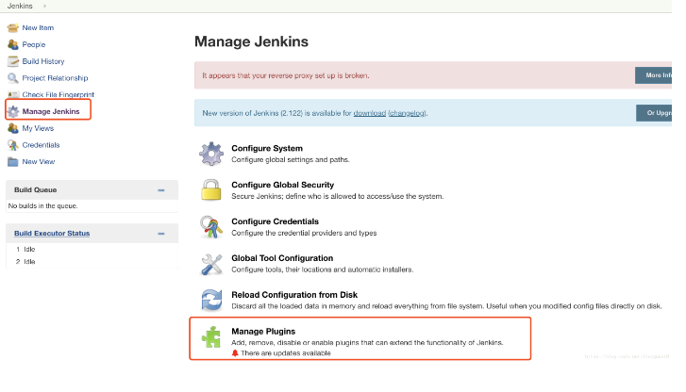686x392 pixels.
Task: Click the Project Relationship magnifier icon
Action: click(x=13, y=78)
